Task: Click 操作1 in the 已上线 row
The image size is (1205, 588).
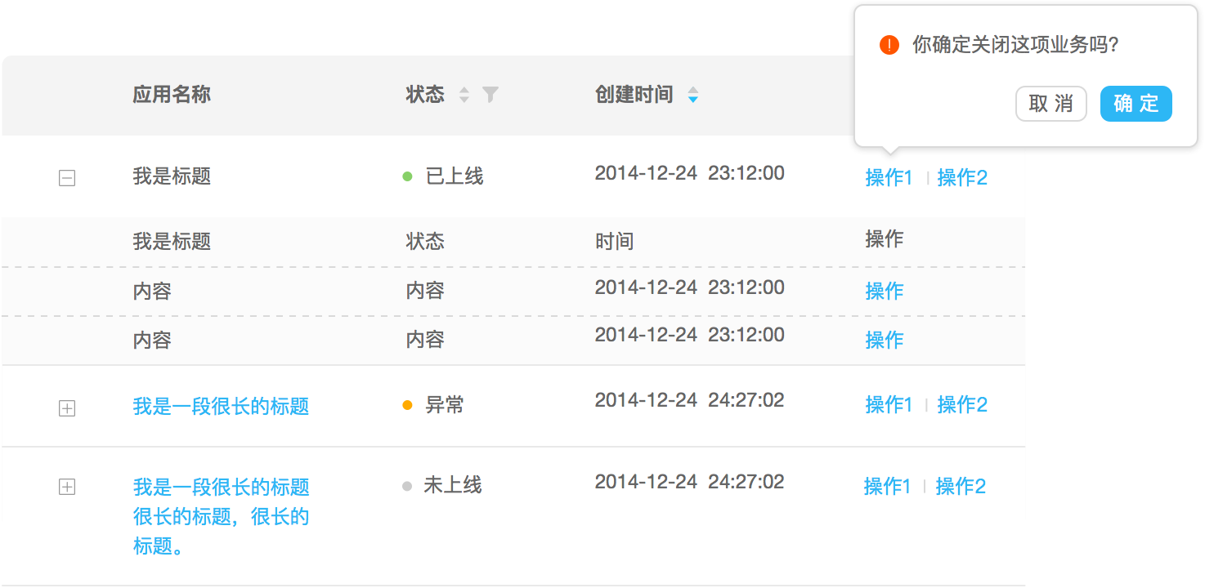Action: tap(889, 177)
